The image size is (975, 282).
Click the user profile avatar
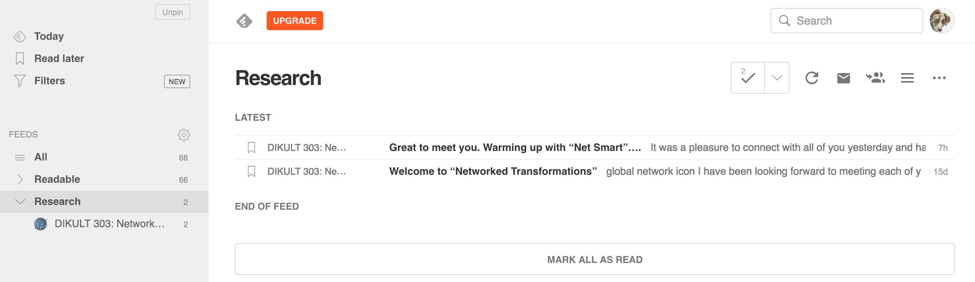942,21
